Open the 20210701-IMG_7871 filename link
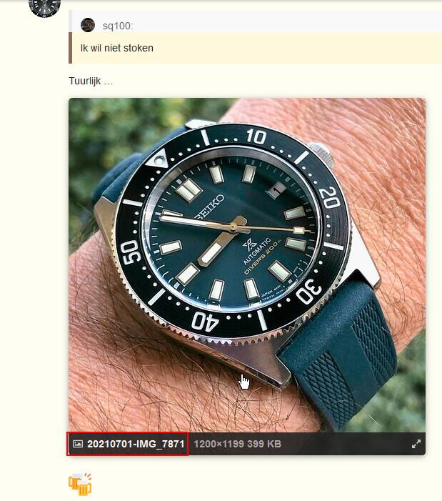 point(136,444)
